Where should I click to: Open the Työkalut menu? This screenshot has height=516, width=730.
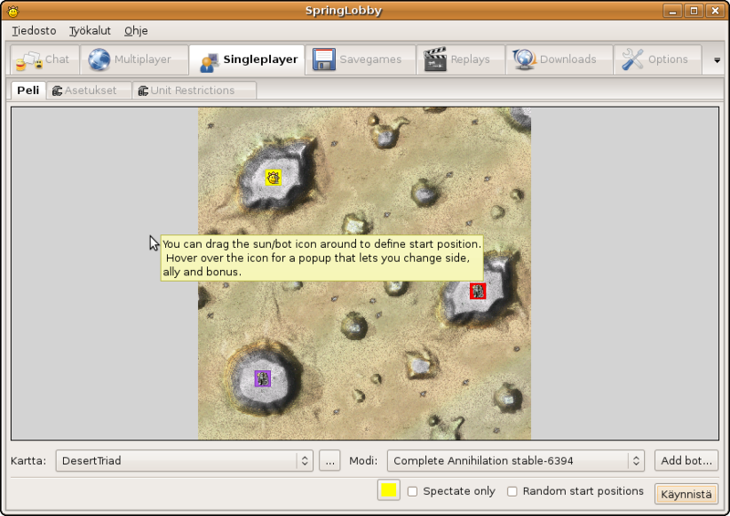click(89, 31)
